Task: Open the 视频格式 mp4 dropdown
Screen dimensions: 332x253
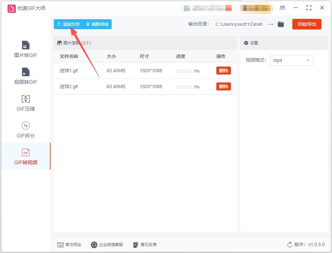Action: coord(292,60)
